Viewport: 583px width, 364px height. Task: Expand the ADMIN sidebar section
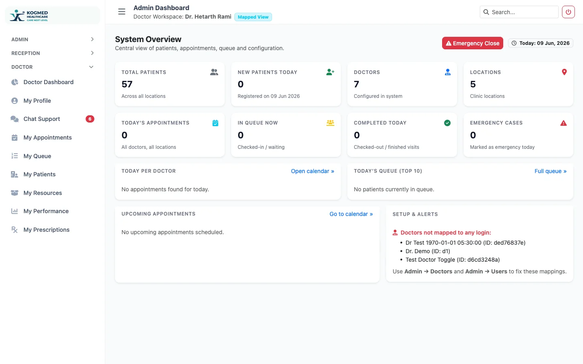click(x=53, y=39)
